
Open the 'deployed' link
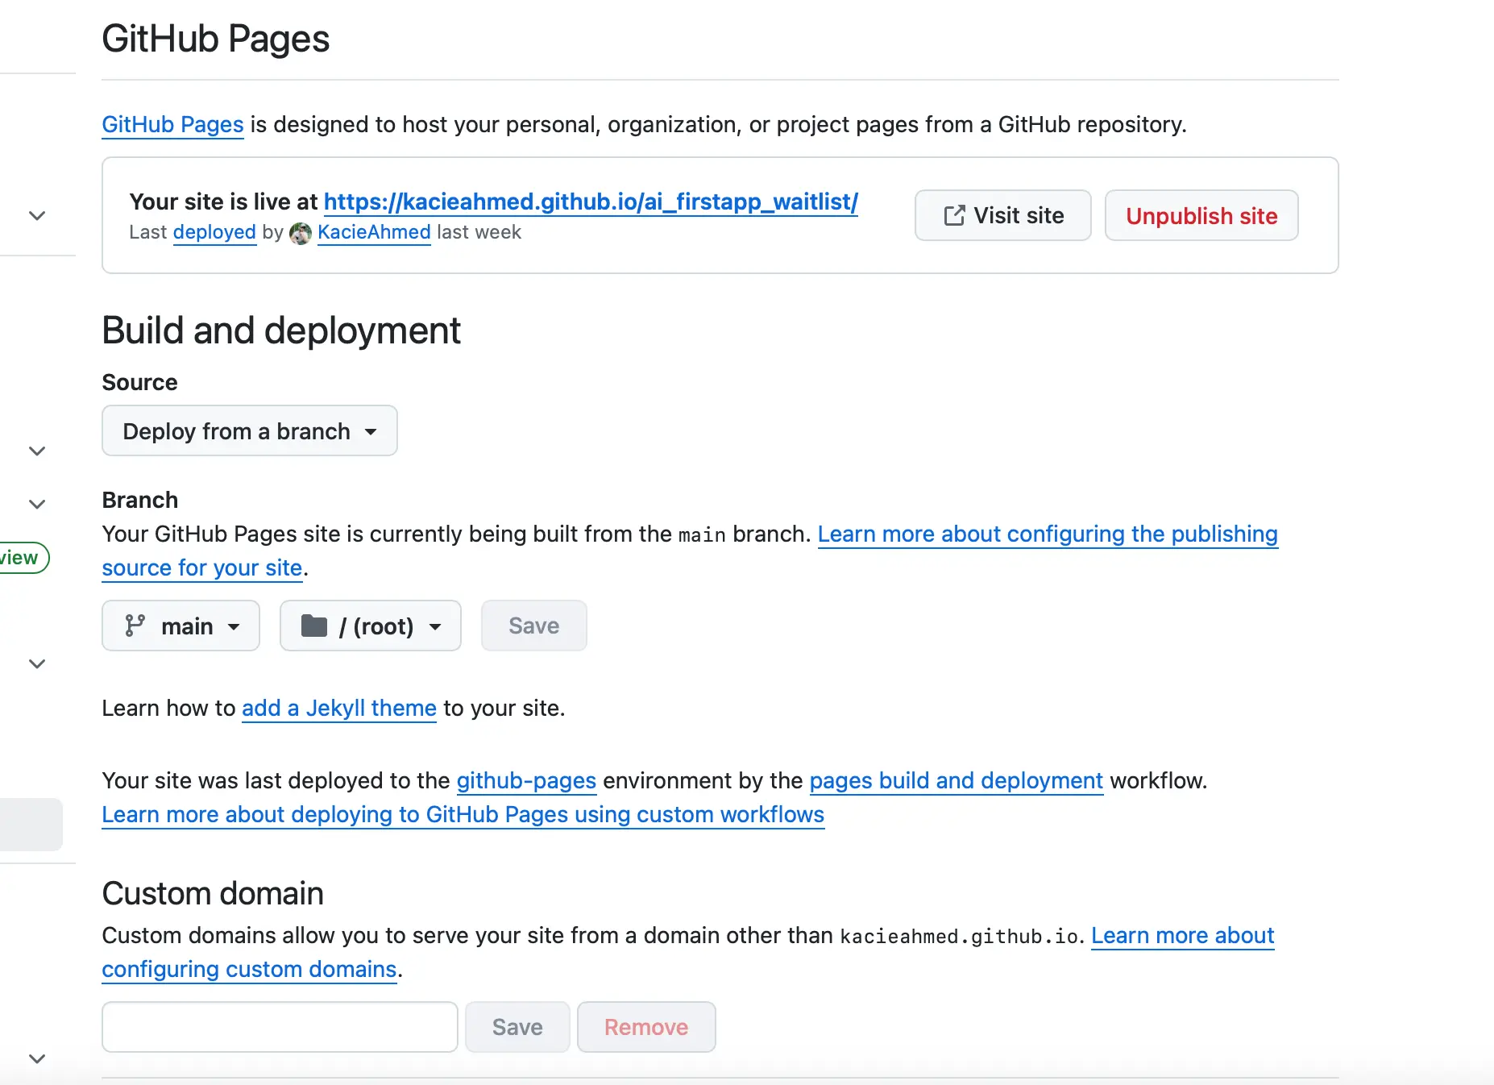pyautogui.click(x=214, y=232)
